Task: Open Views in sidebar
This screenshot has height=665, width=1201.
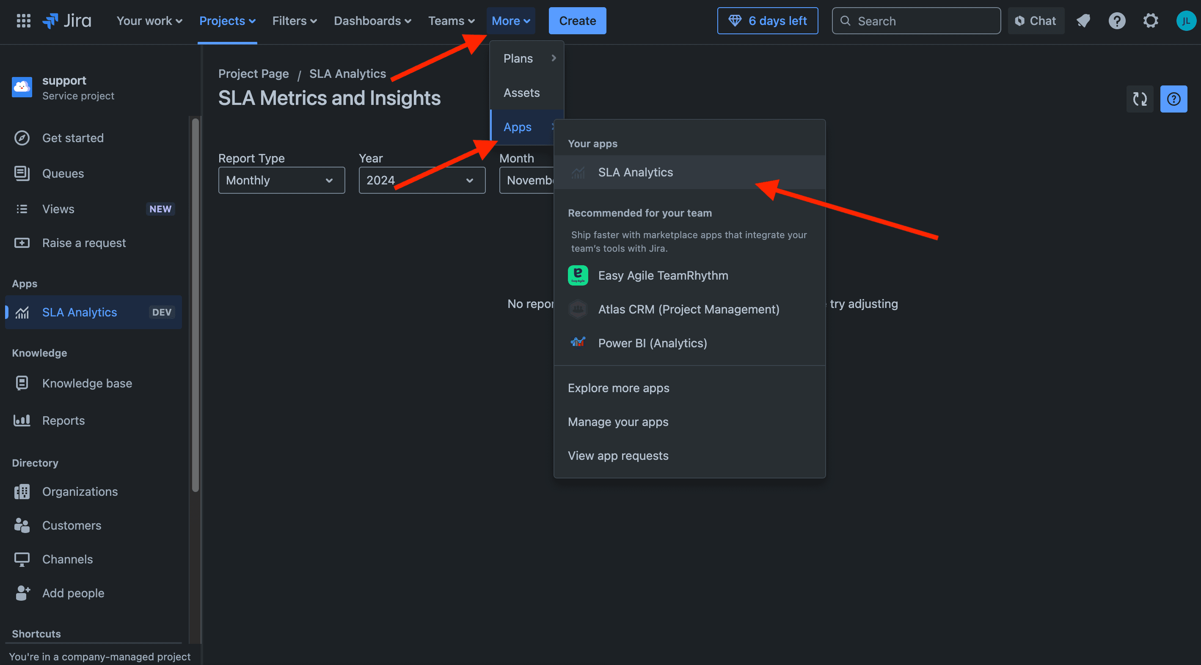Action: (93, 209)
